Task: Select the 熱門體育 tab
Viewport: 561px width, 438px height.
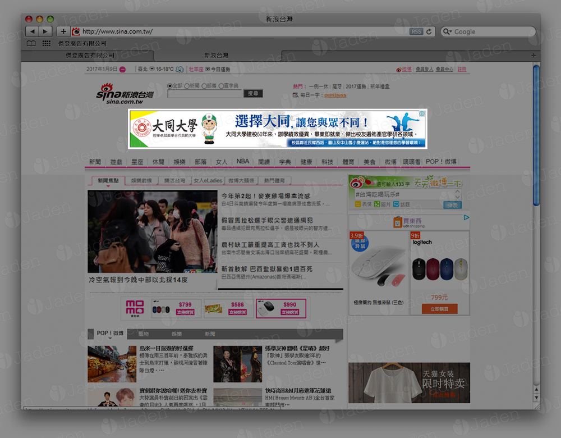Action: click(274, 180)
